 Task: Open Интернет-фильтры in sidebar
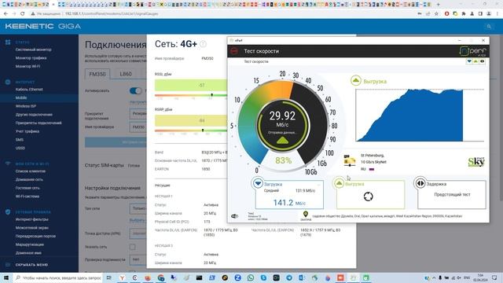point(31,219)
